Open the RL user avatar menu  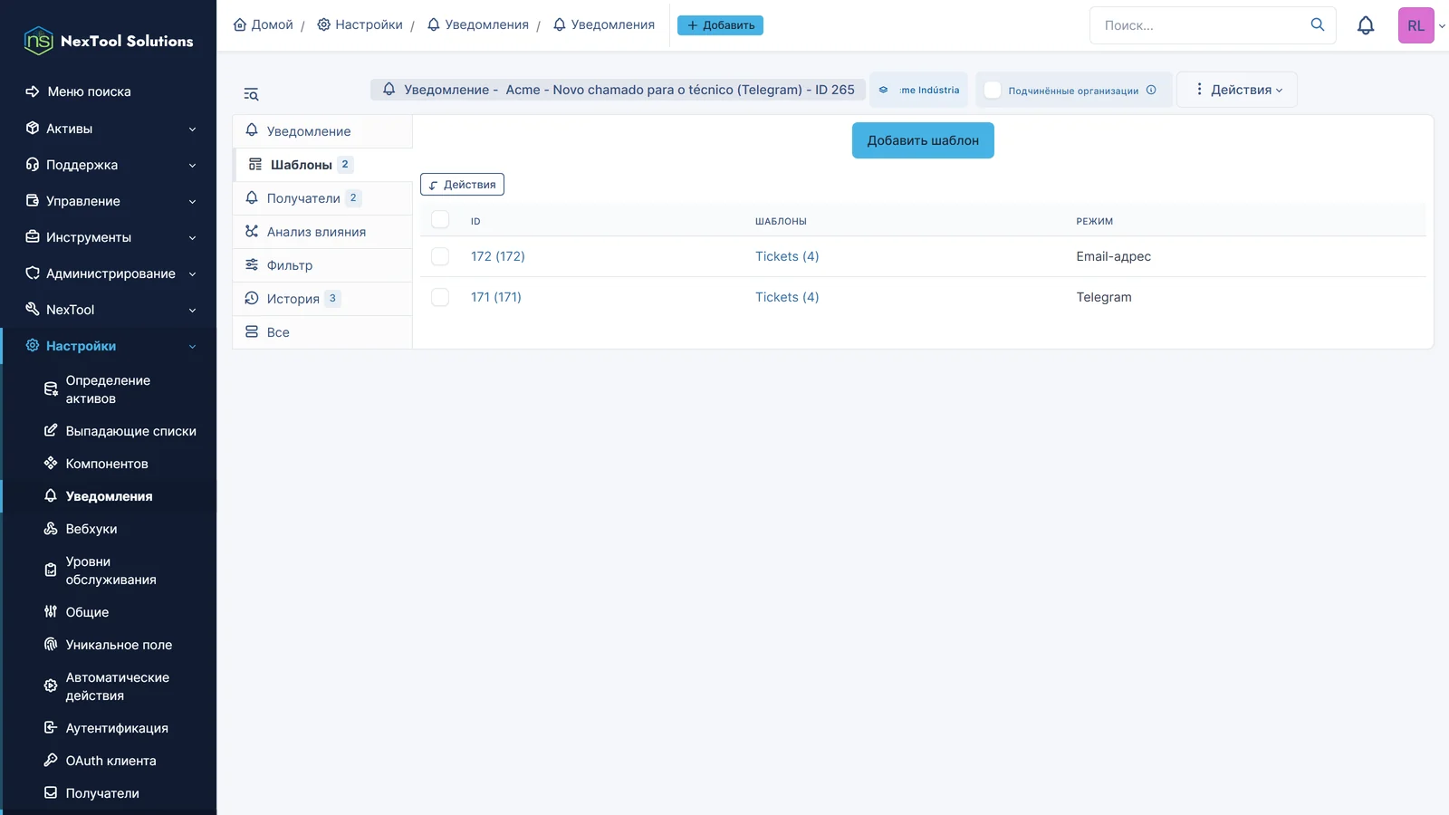(x=1415, y=25)
